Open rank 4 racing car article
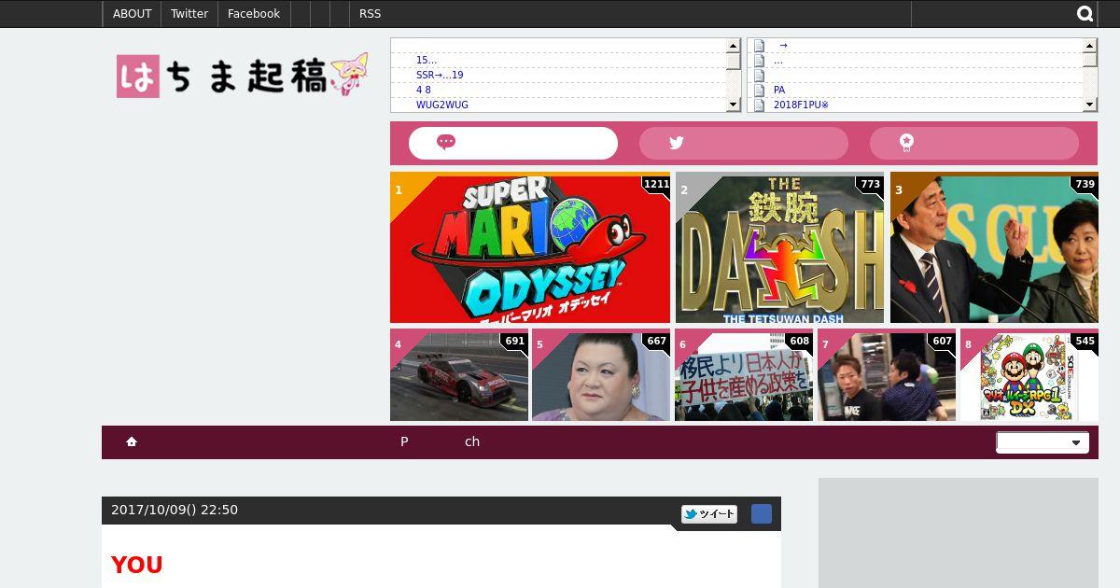This screenshot has width=1120, height=588. [459, 374]
